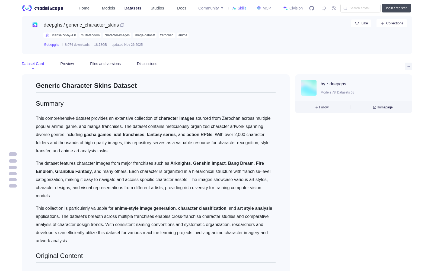
Task: Open the three-dots more options button
Action: 408,66
